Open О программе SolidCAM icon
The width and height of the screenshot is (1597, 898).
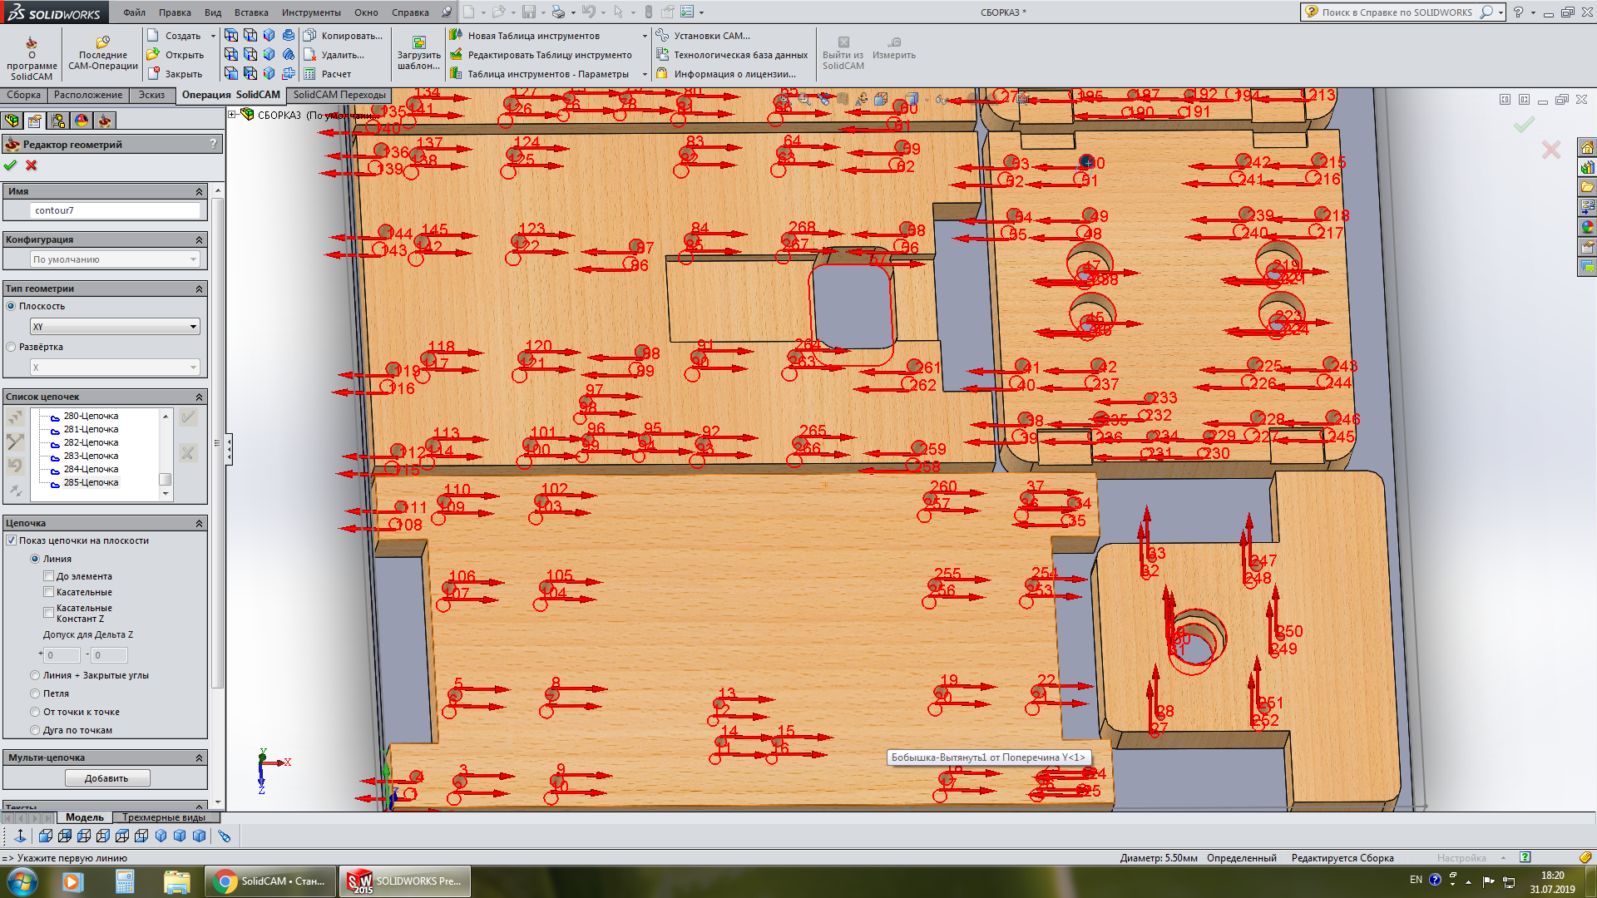(x=32, y=43)
